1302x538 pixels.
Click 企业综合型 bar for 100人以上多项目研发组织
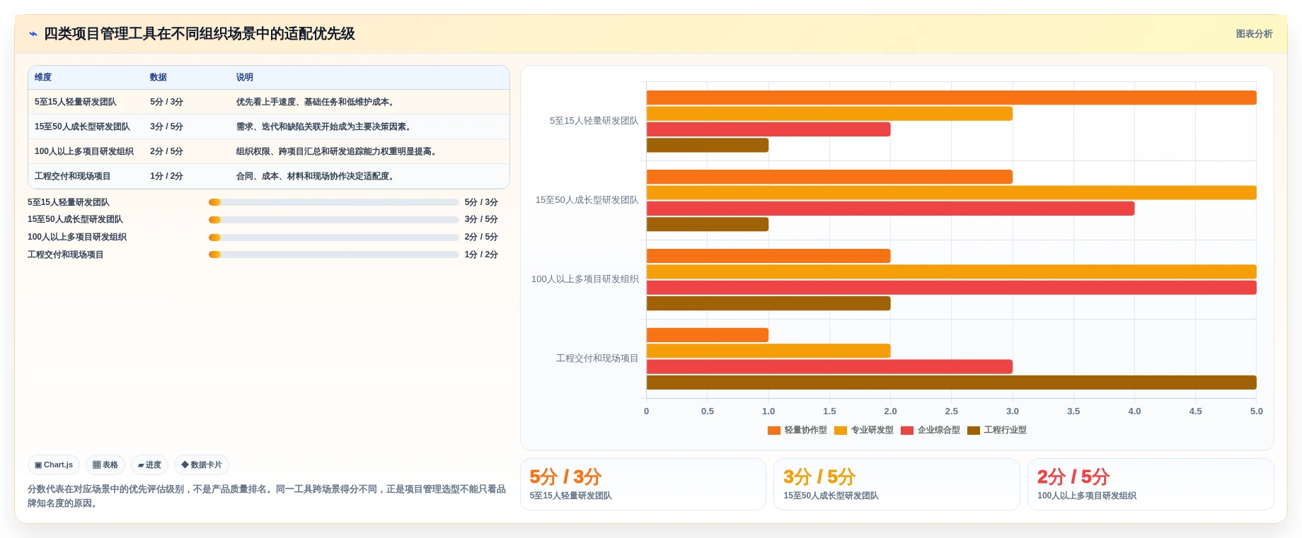951,288
